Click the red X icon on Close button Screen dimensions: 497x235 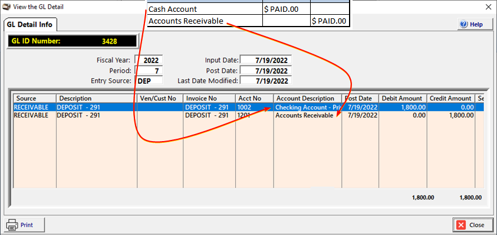461,225
